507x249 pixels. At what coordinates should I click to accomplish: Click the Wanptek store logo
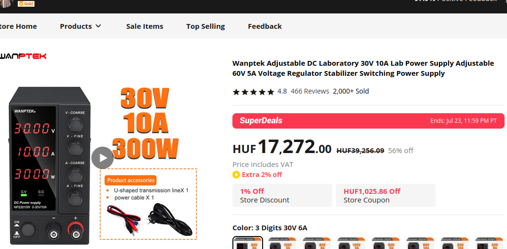coord(23,56)
